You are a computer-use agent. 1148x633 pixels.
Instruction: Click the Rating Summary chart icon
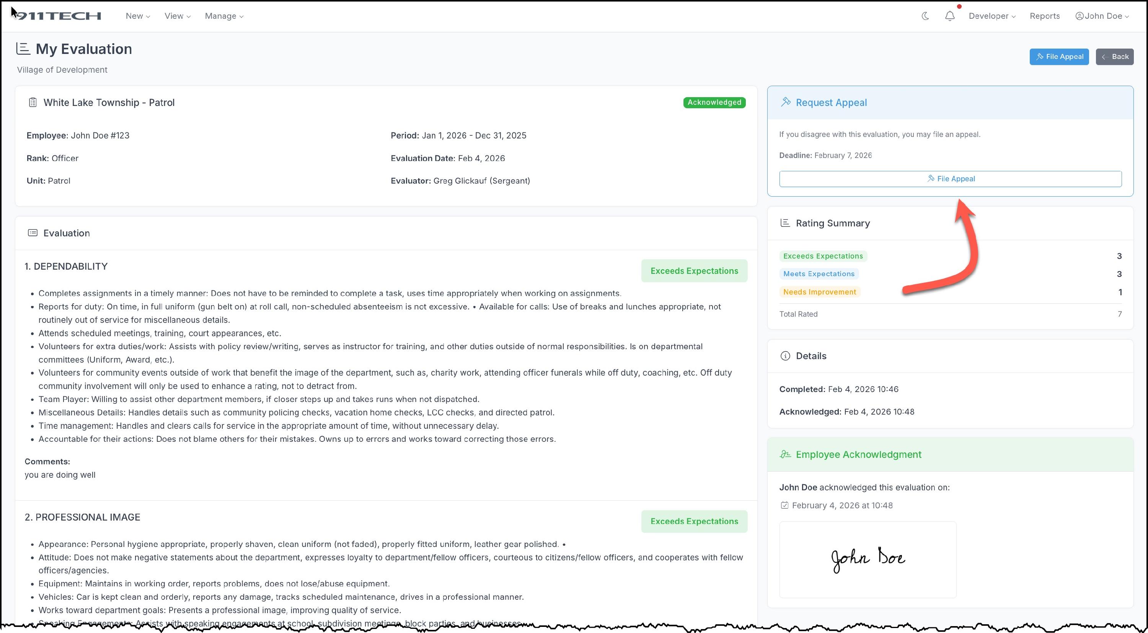pyautogui.click(x=785, y=223)
